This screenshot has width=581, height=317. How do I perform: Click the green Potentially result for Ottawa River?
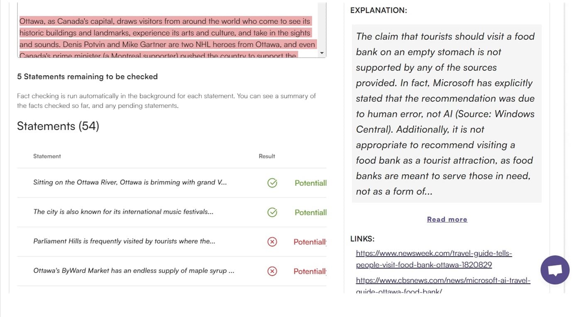pos(310,183)
